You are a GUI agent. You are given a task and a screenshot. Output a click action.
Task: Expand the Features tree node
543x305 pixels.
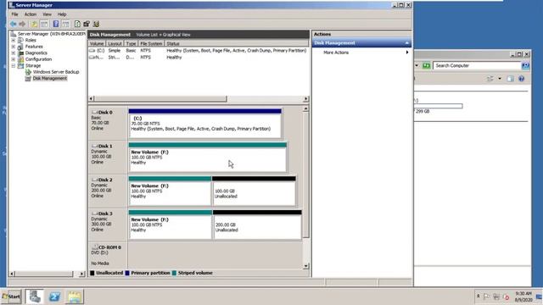coord(14,47)
